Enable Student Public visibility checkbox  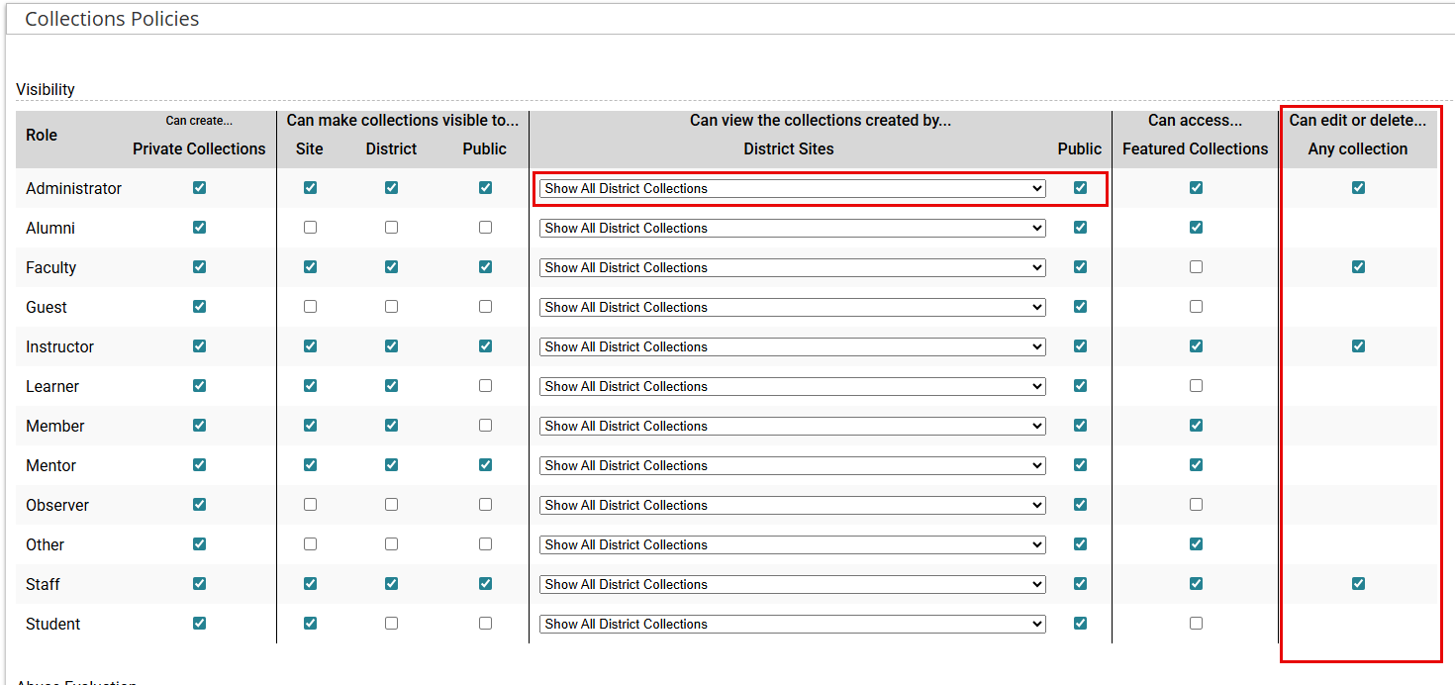486,624
